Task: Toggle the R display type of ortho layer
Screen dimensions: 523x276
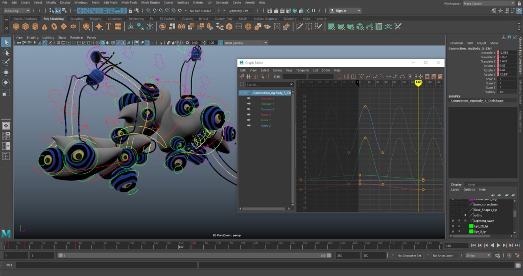Action: coord(465,215)
